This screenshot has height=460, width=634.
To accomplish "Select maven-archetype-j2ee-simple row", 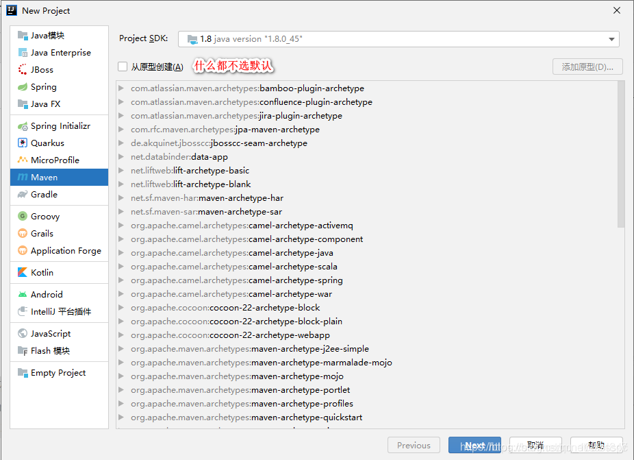I will [x=367, y=349].
